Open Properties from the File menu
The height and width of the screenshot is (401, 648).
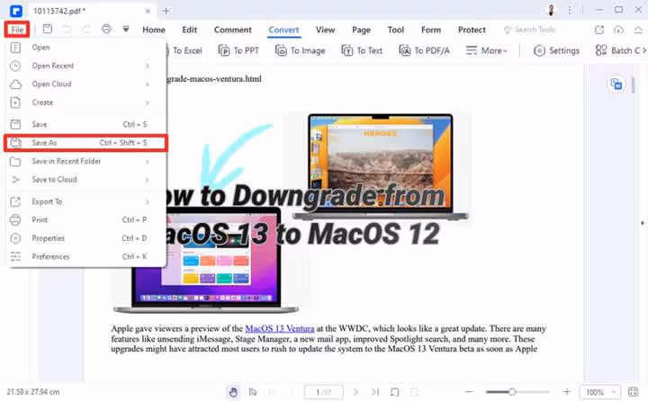coord(86,238)
